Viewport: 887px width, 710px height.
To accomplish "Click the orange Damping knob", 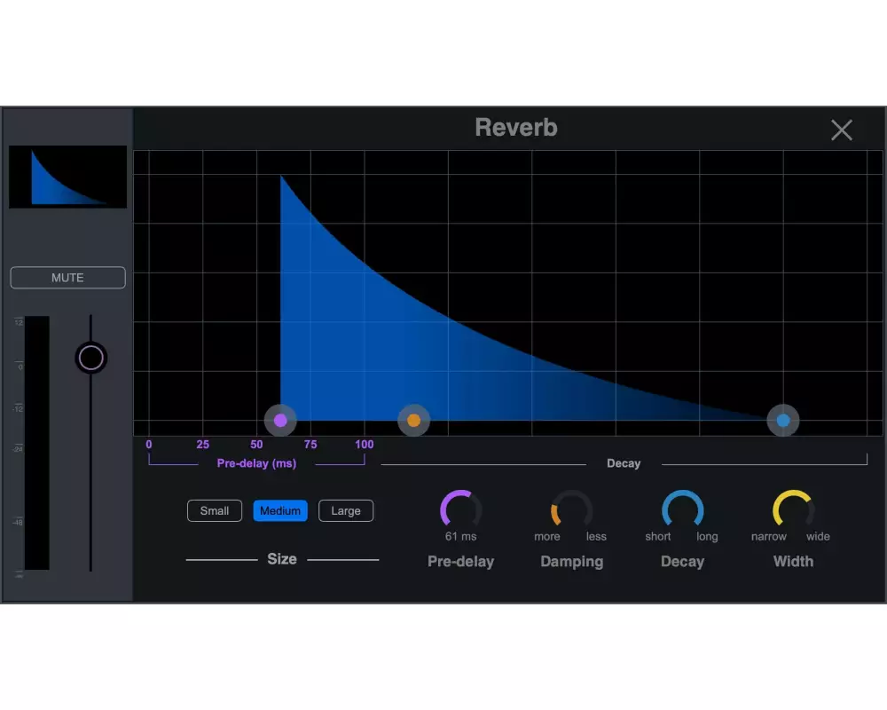I will [571, 509].
